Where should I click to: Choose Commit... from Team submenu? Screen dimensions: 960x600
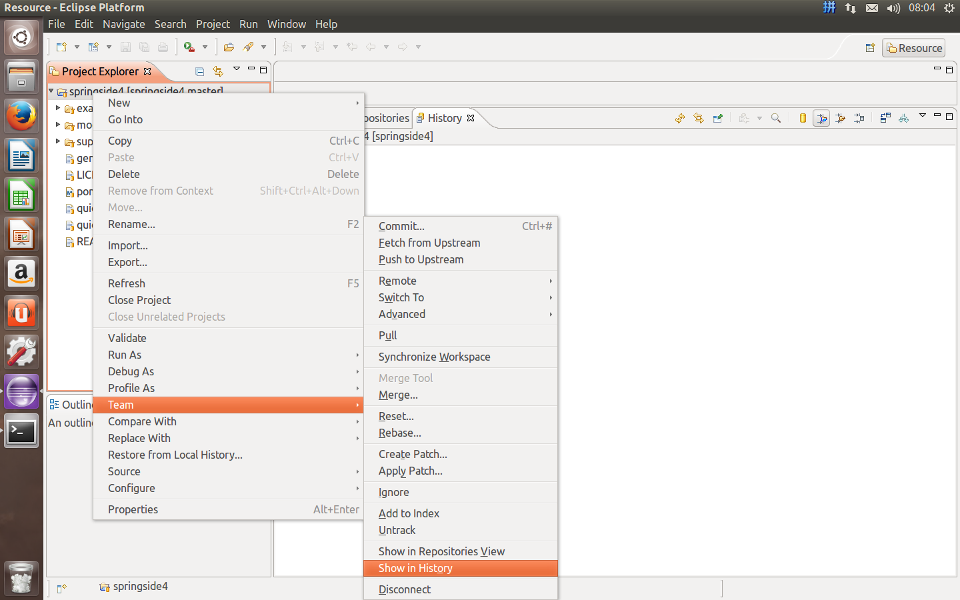(461, 226)
